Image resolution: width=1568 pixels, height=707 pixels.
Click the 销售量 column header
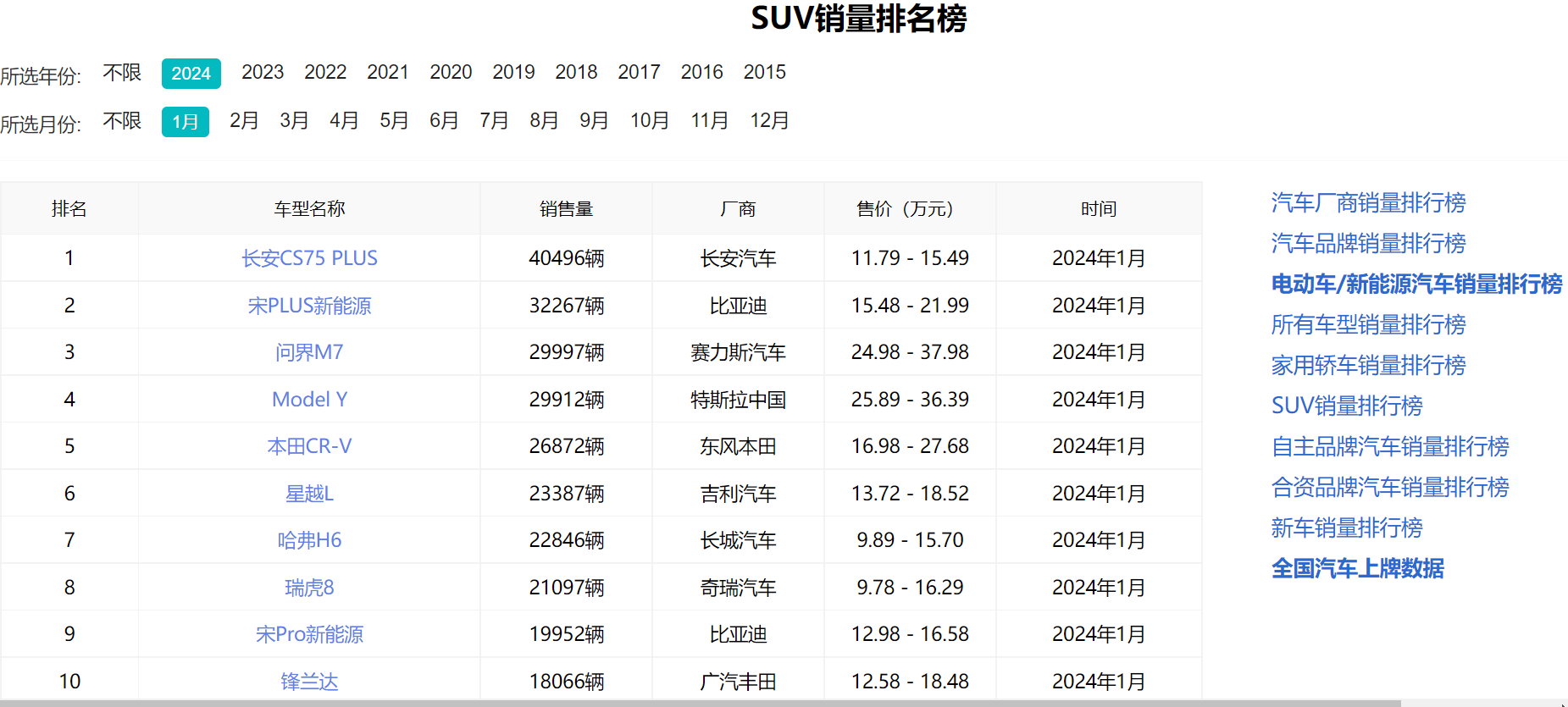[x=566, y=209]
